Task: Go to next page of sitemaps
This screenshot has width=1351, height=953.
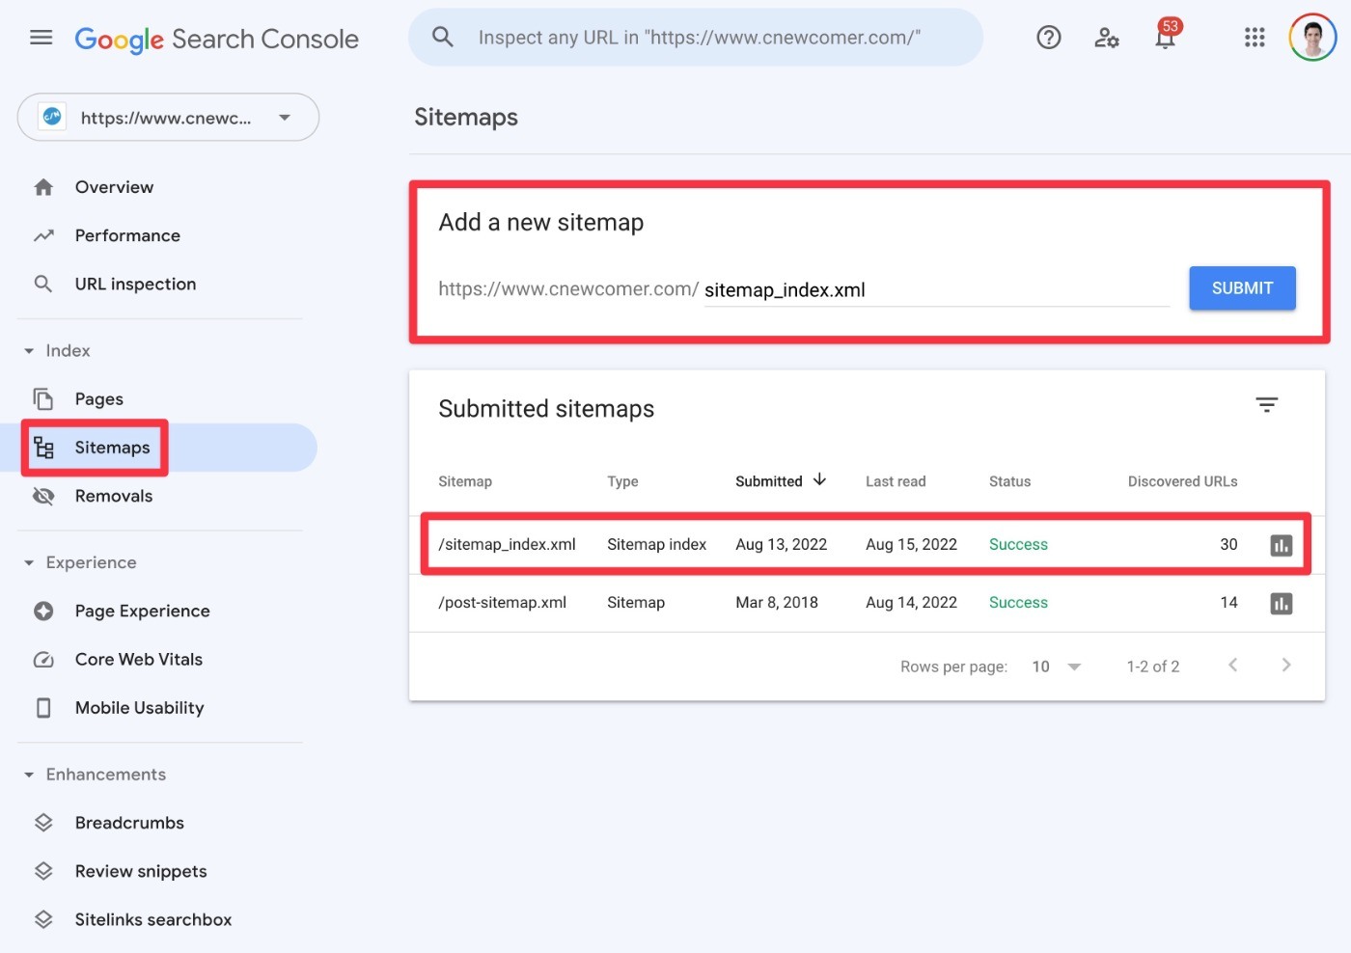Action: click(1285, 665)
